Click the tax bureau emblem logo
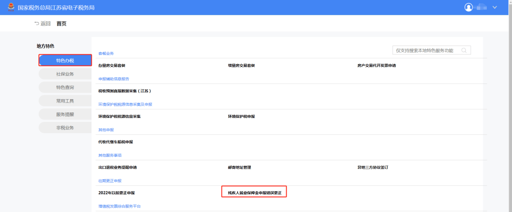This screenshot has height=212, width=512. click(x=10, y=8)
